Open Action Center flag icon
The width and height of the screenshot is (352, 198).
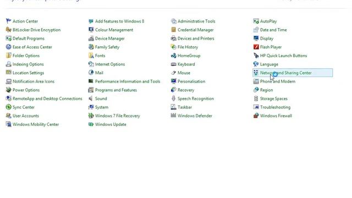click(x=9, y=21)
